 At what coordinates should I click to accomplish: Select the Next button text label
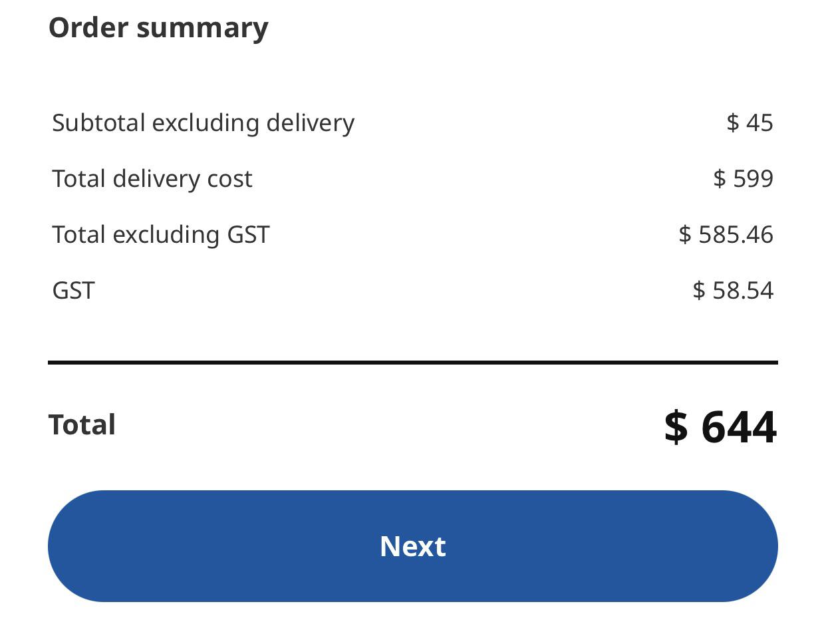pos(412,546)
